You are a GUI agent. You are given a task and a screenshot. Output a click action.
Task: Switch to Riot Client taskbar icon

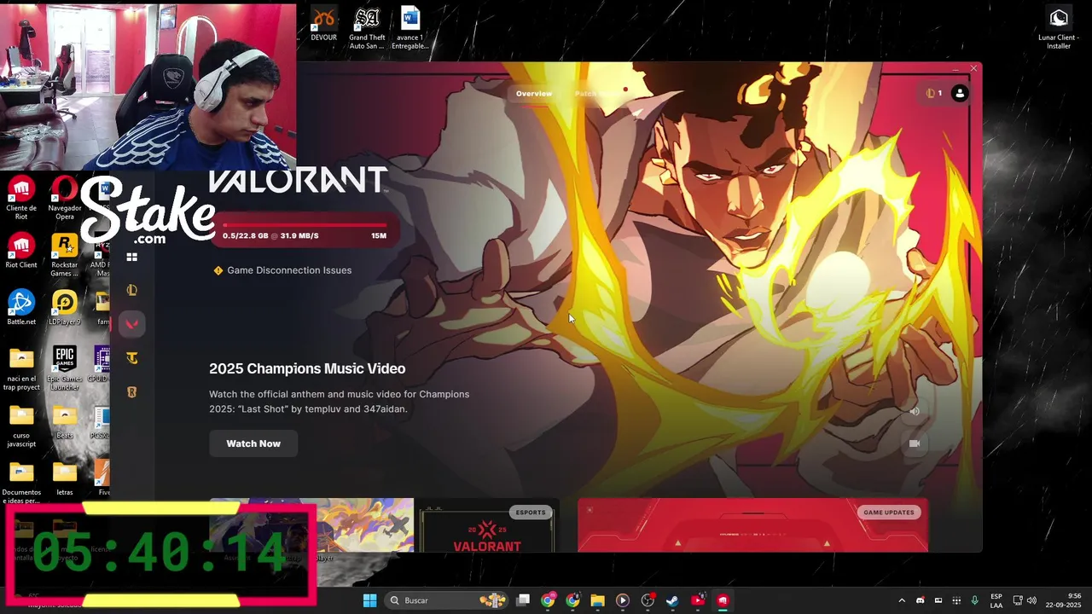point(723,600)
